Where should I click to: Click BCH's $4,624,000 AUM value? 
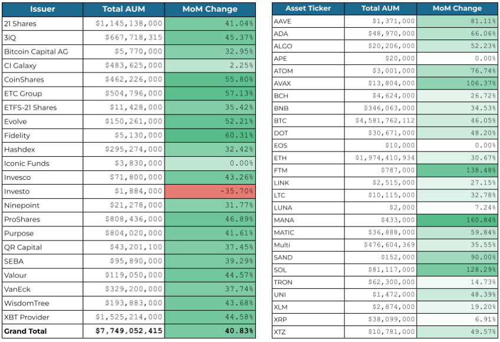click(380, 96)
